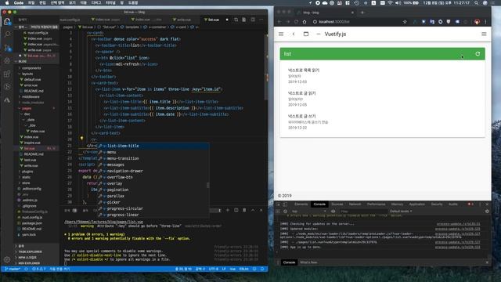Expand the components folder in the explorer
Viewport: 501px width, 282px height.
[31, 68]
